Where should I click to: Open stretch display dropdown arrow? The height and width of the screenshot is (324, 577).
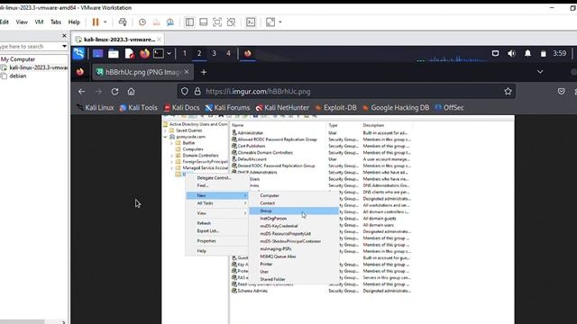point(280,22)
